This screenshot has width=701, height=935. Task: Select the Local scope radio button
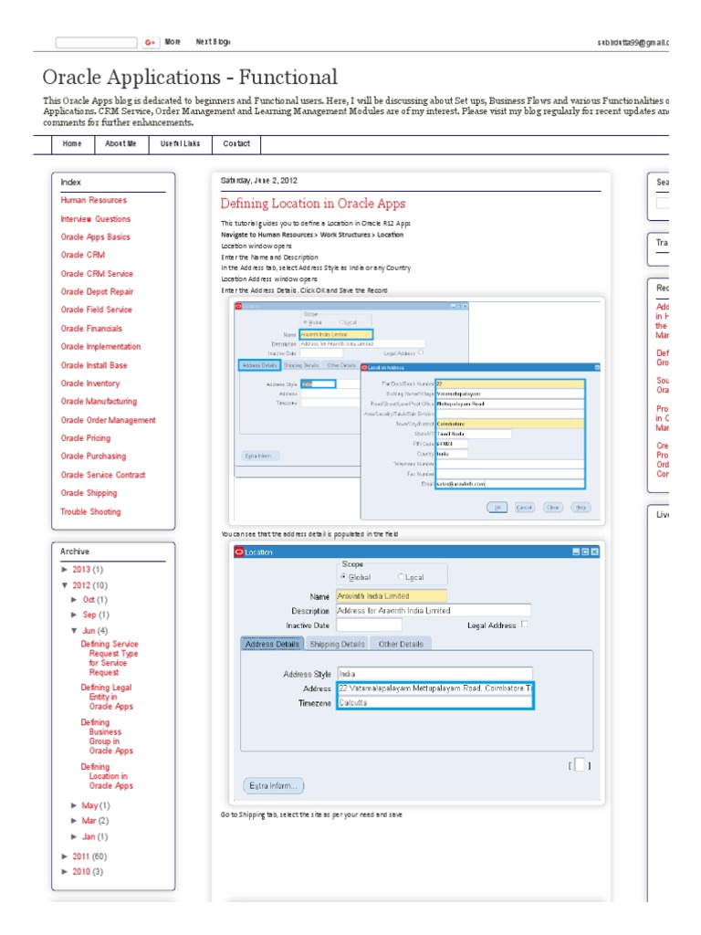(400, 577)
